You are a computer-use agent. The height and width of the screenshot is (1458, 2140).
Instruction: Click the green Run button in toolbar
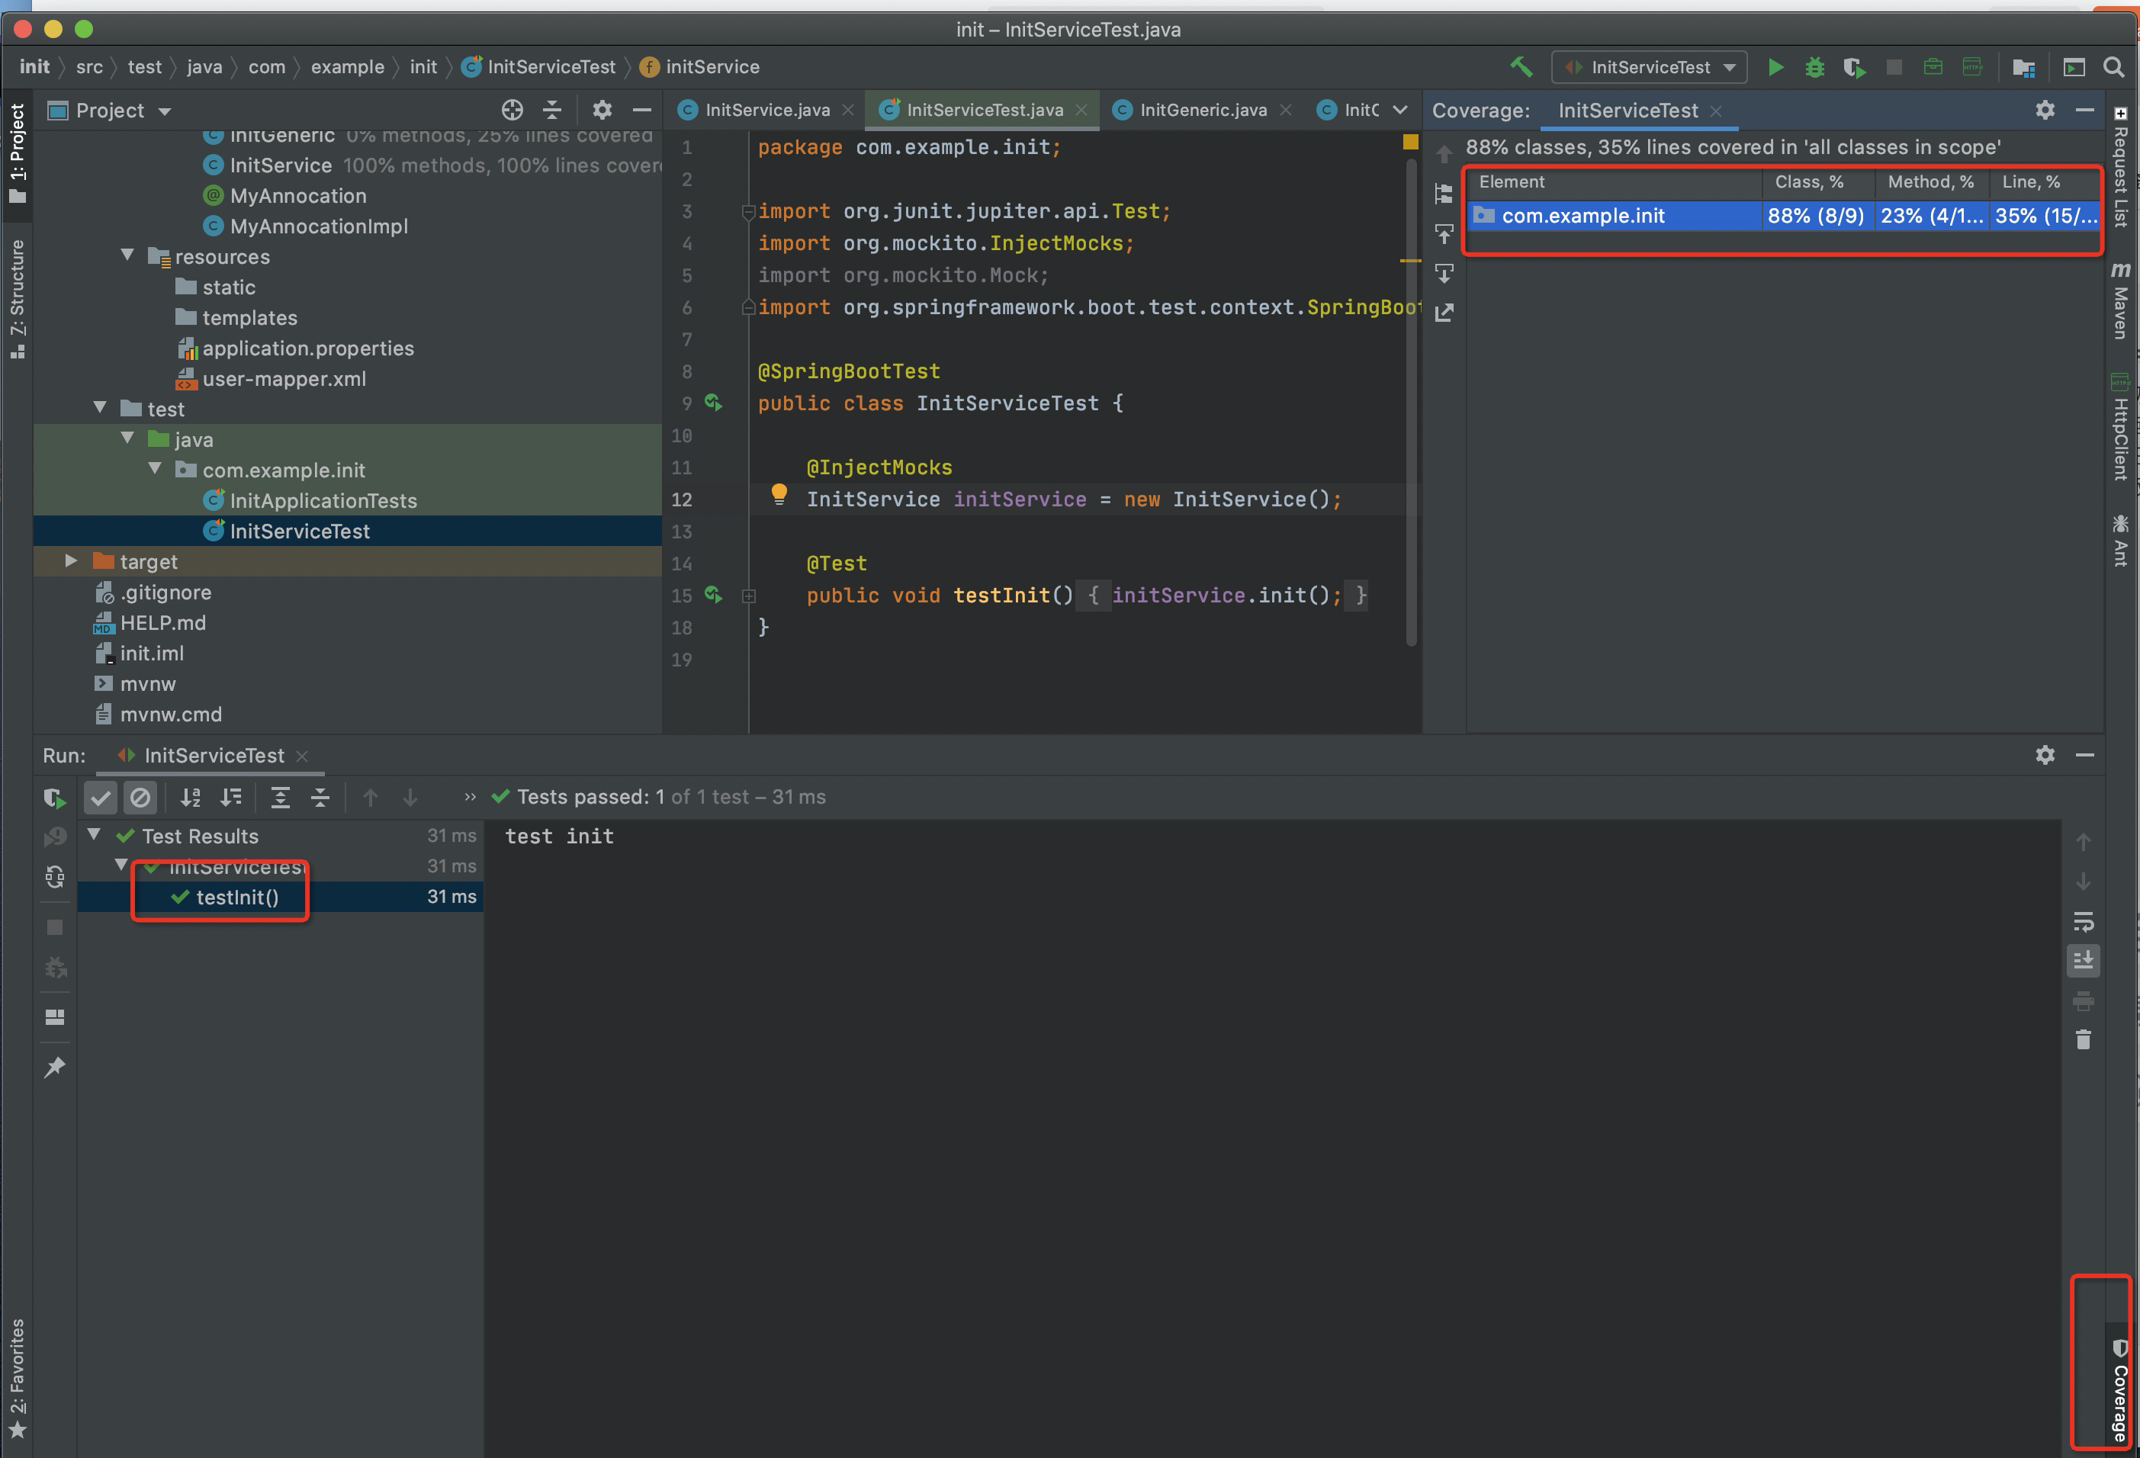[x=1775, y=67]
